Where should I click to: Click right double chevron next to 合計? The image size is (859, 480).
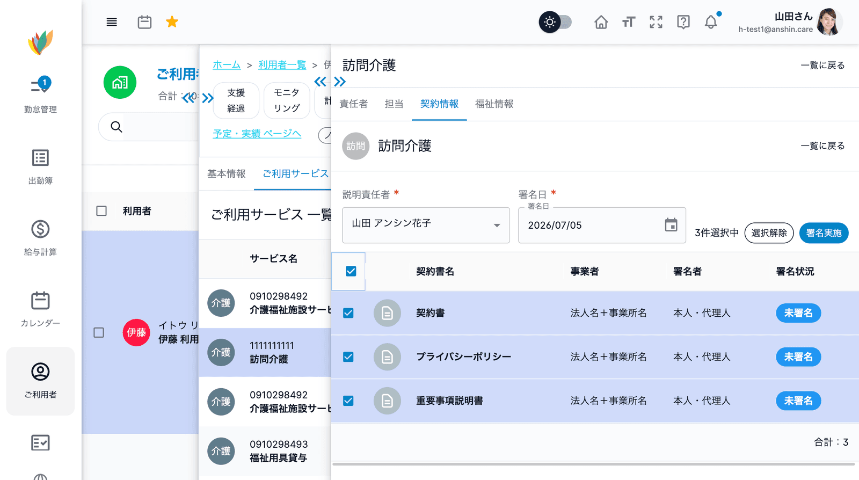(x=208, y=98)
